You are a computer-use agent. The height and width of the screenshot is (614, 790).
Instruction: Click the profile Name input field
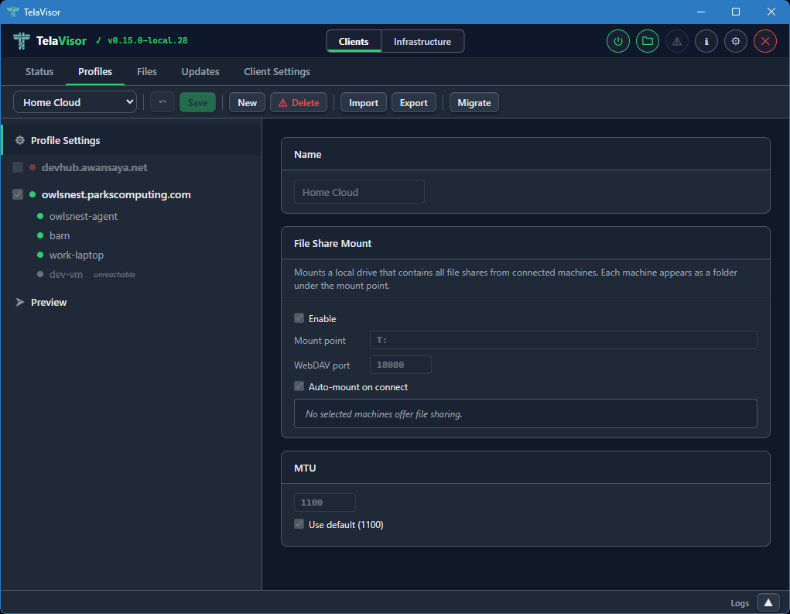click(x=359, y=191)
